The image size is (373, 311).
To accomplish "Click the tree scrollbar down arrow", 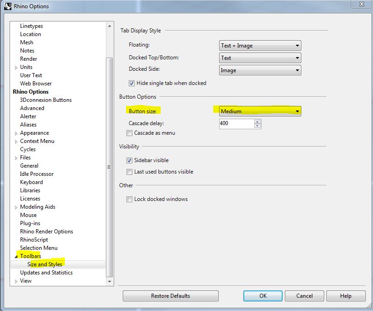I will (110, 281).
